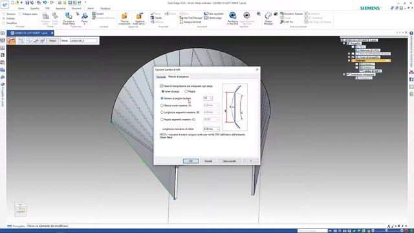Open the Tabella piega tool
This screenshot has width=414, height=233.
(x=213, y=17)
